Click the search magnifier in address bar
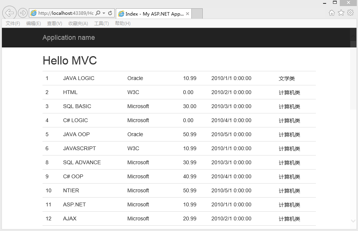The width and height of the screenshot is (358, 231). click(98, 13)
